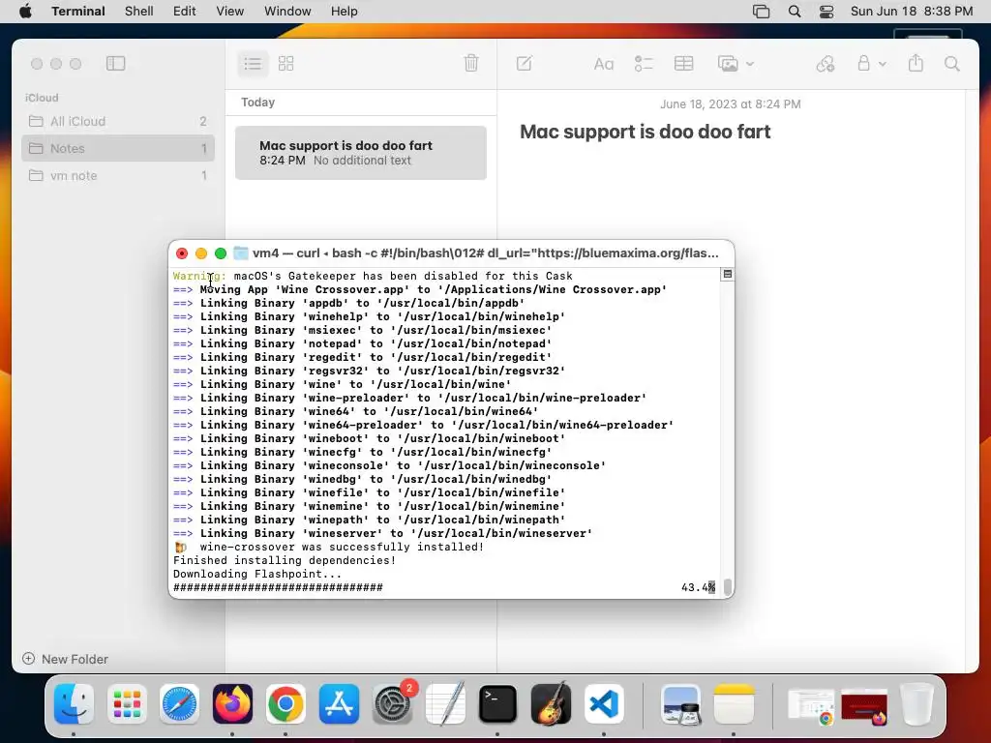This screenshot has width=991, height=743.
Task: Click 'Finished installing dependencies!' line
Action: click(x=285, y=560)
